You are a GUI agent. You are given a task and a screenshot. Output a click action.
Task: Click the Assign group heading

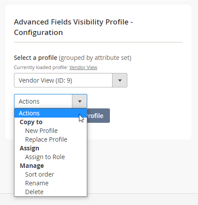29,148
